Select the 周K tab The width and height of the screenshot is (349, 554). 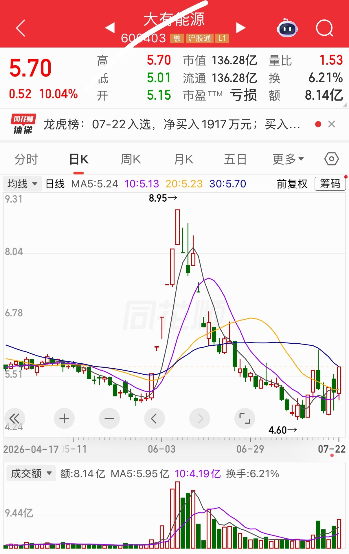[x=131, y=159]
